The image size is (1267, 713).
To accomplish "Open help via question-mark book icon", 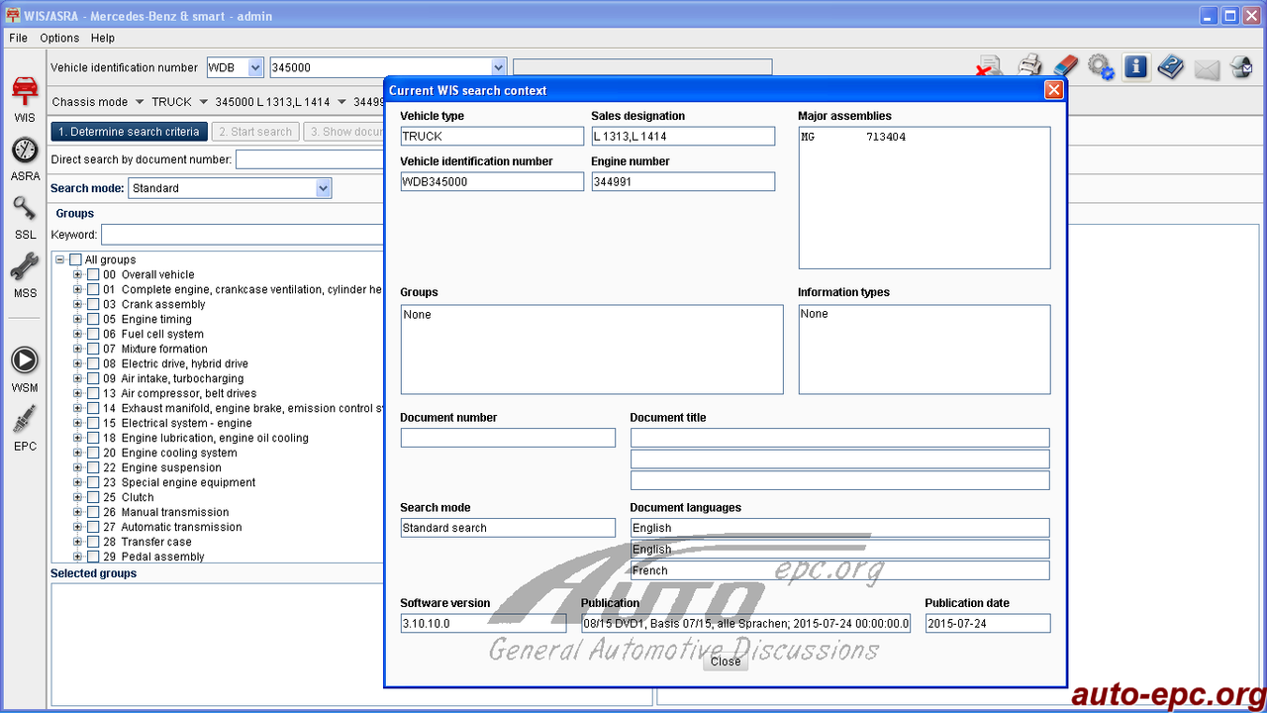I will pyautogui.click(x=1171, y=66).
